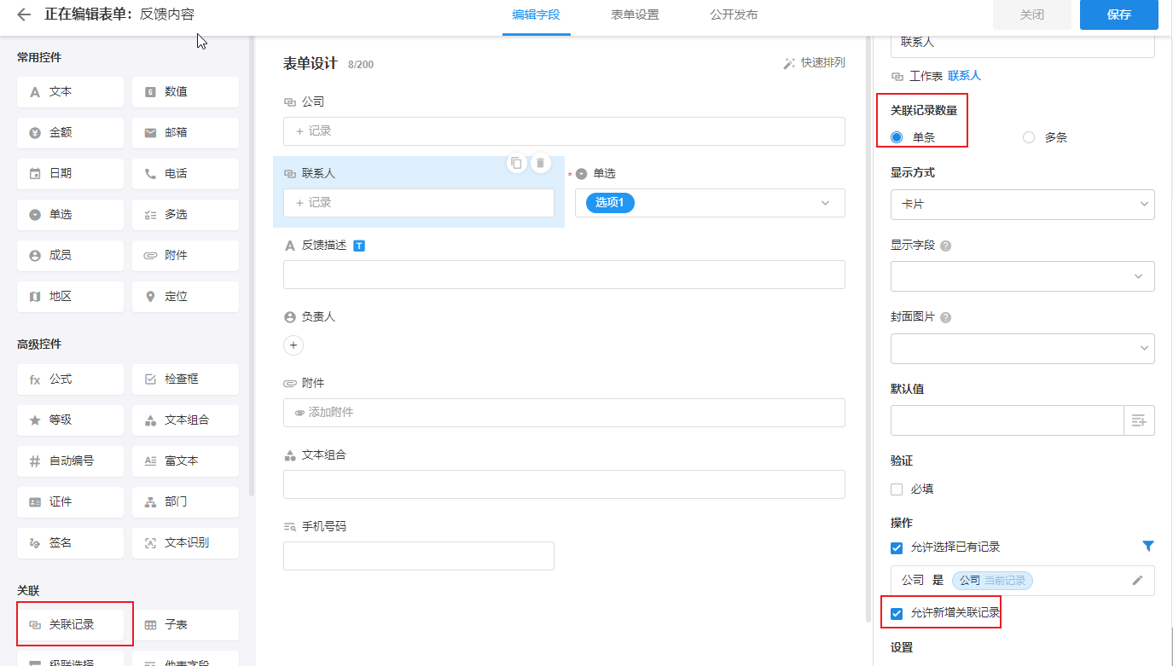Click the blue filter funnel icon
The height and width of the screenshot is (666, 1173).
pos(1147,547)
